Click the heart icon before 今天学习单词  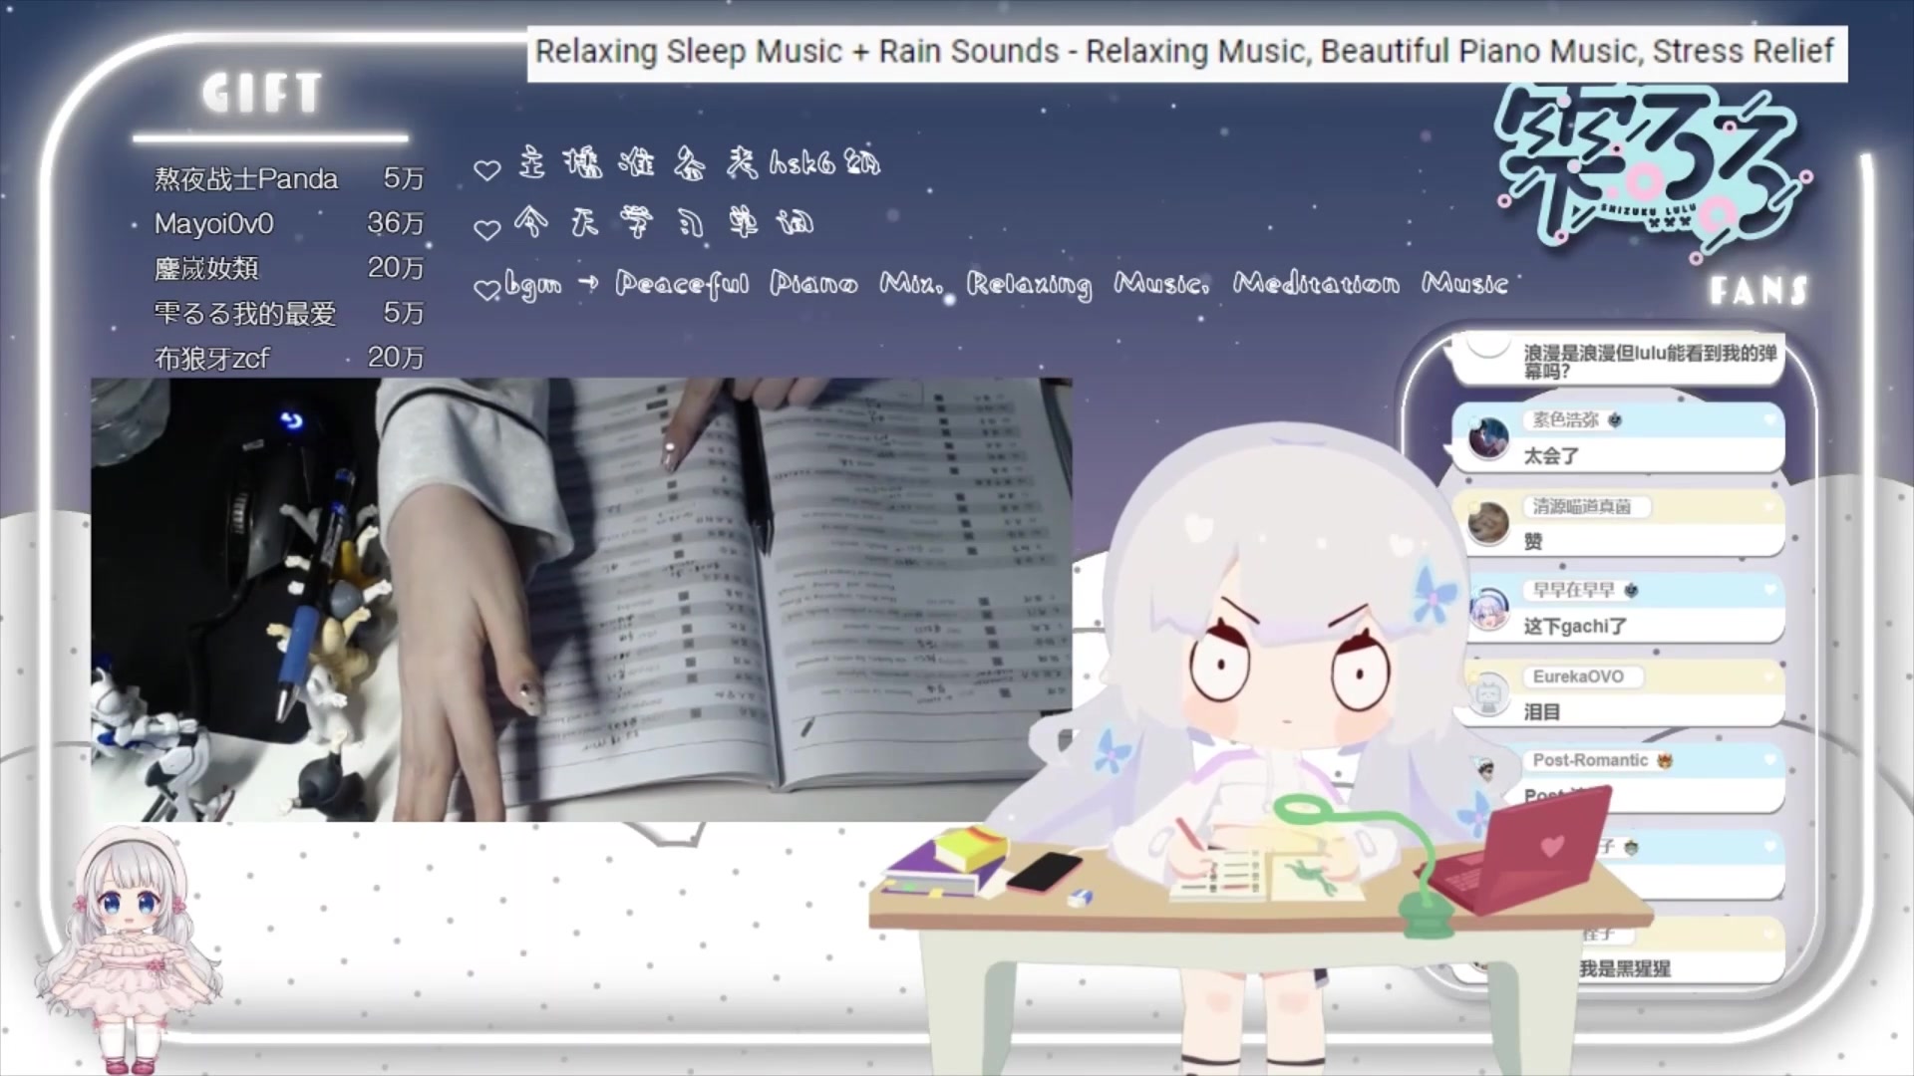pyautogui.click(x=486, y=230)
